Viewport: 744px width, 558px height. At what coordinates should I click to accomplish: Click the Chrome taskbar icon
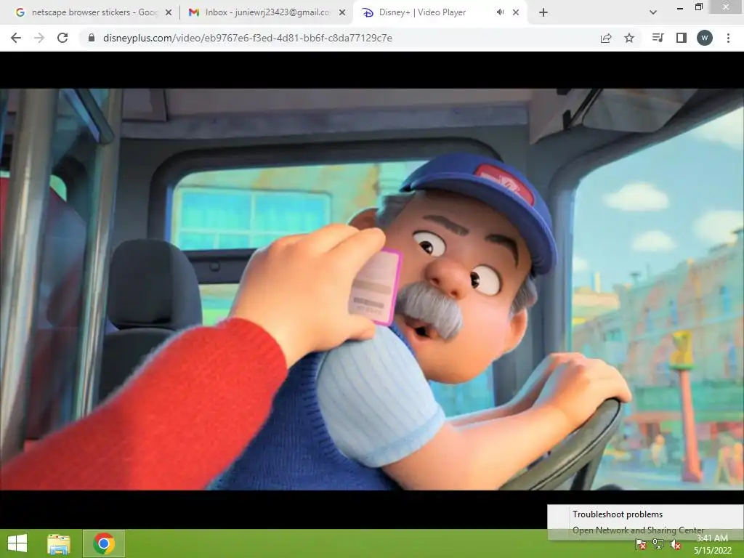coord(104,543)
